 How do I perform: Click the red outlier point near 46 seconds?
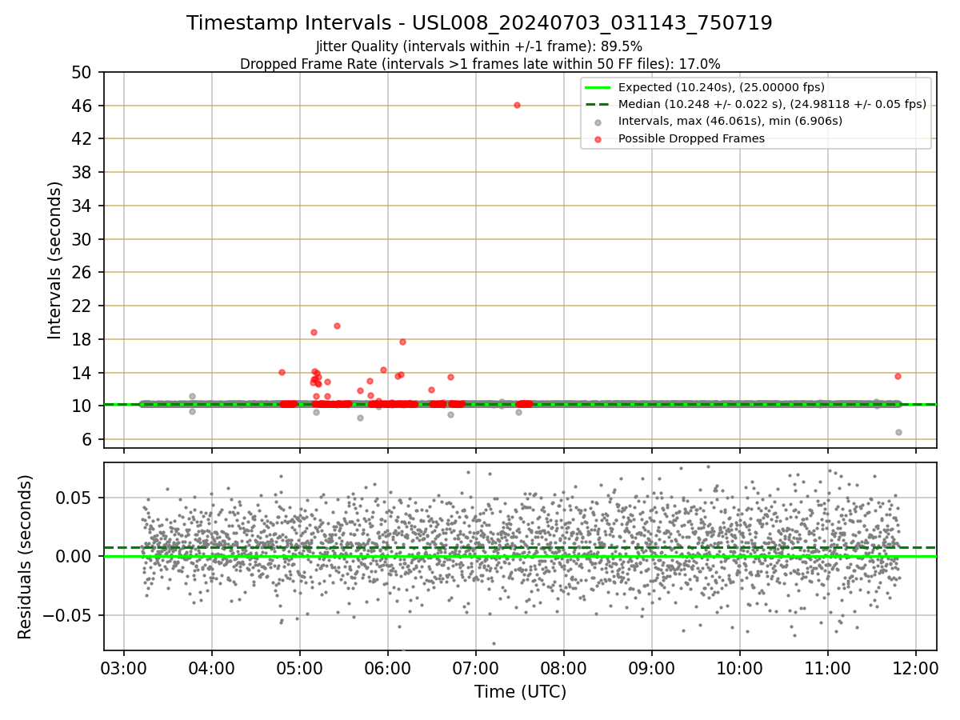point(517,105)
